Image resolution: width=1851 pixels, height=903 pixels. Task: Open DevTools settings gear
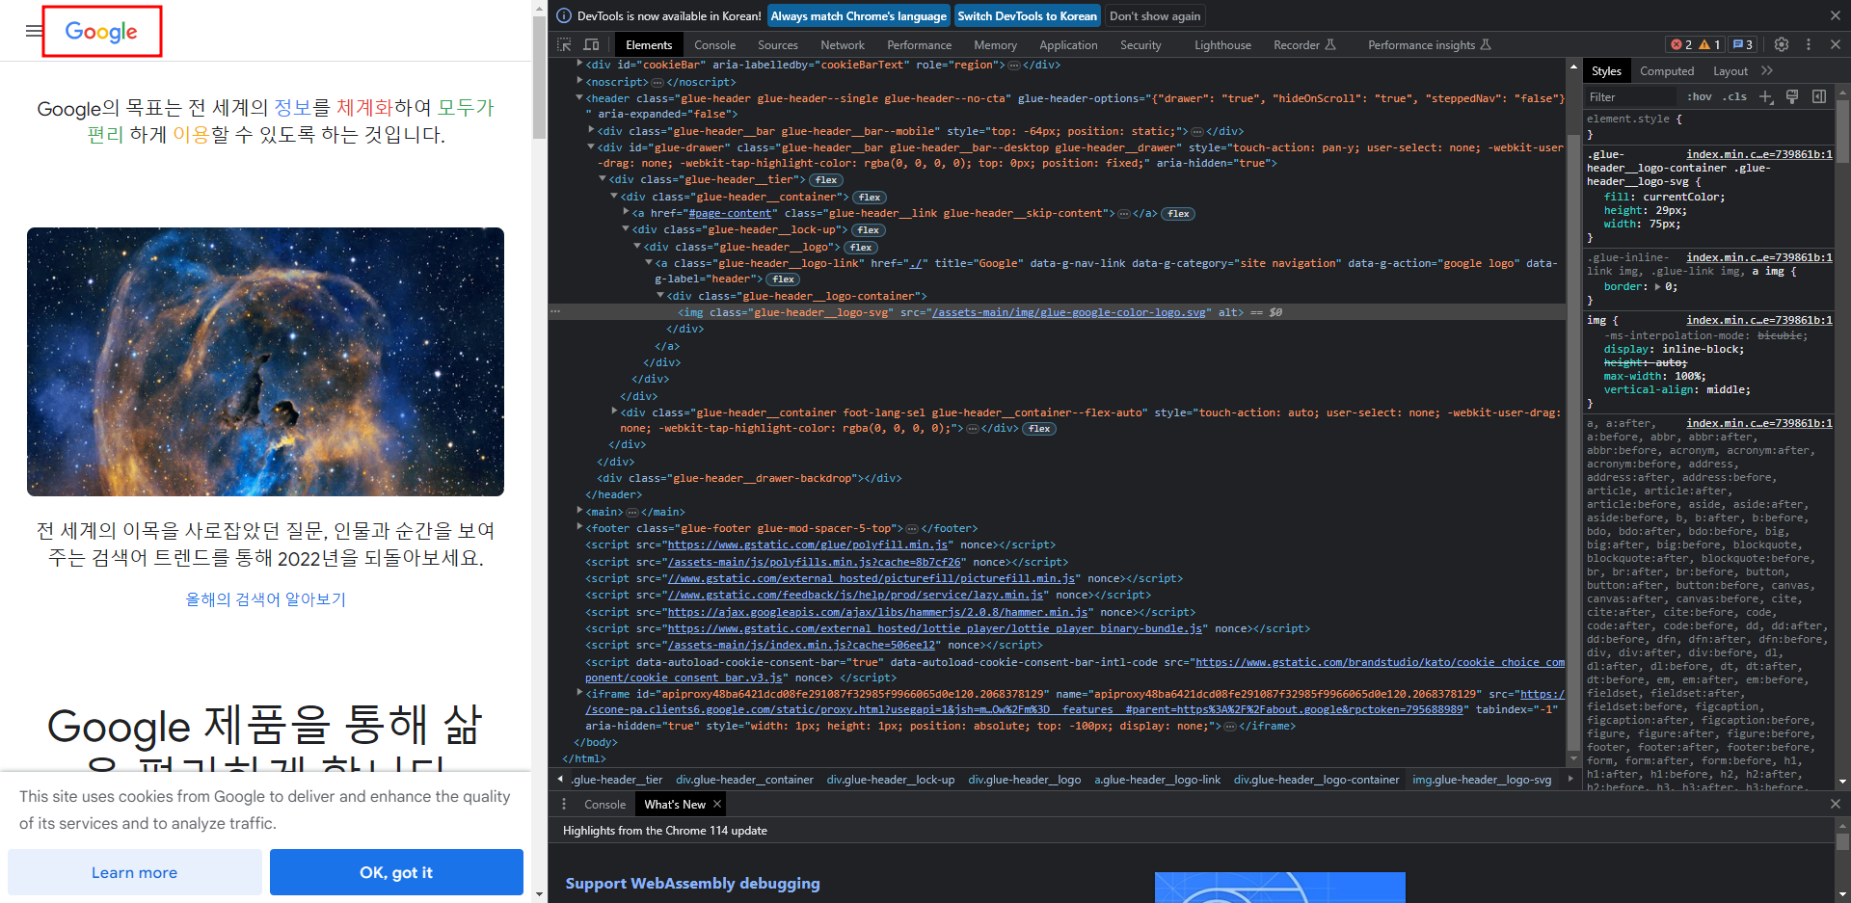[1782, 44]
